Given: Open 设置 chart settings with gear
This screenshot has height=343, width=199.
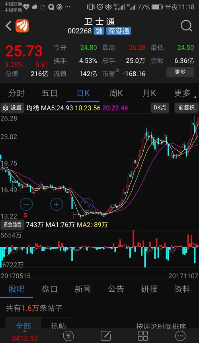Looking at the screenshot, I should click(12, 108).
